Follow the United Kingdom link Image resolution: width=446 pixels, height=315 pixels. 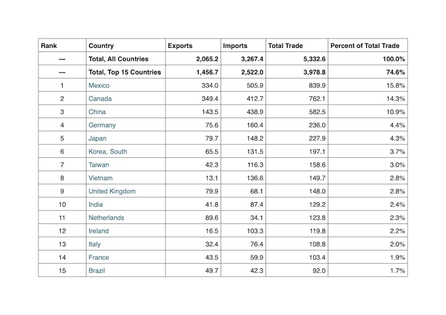[112, 191]
